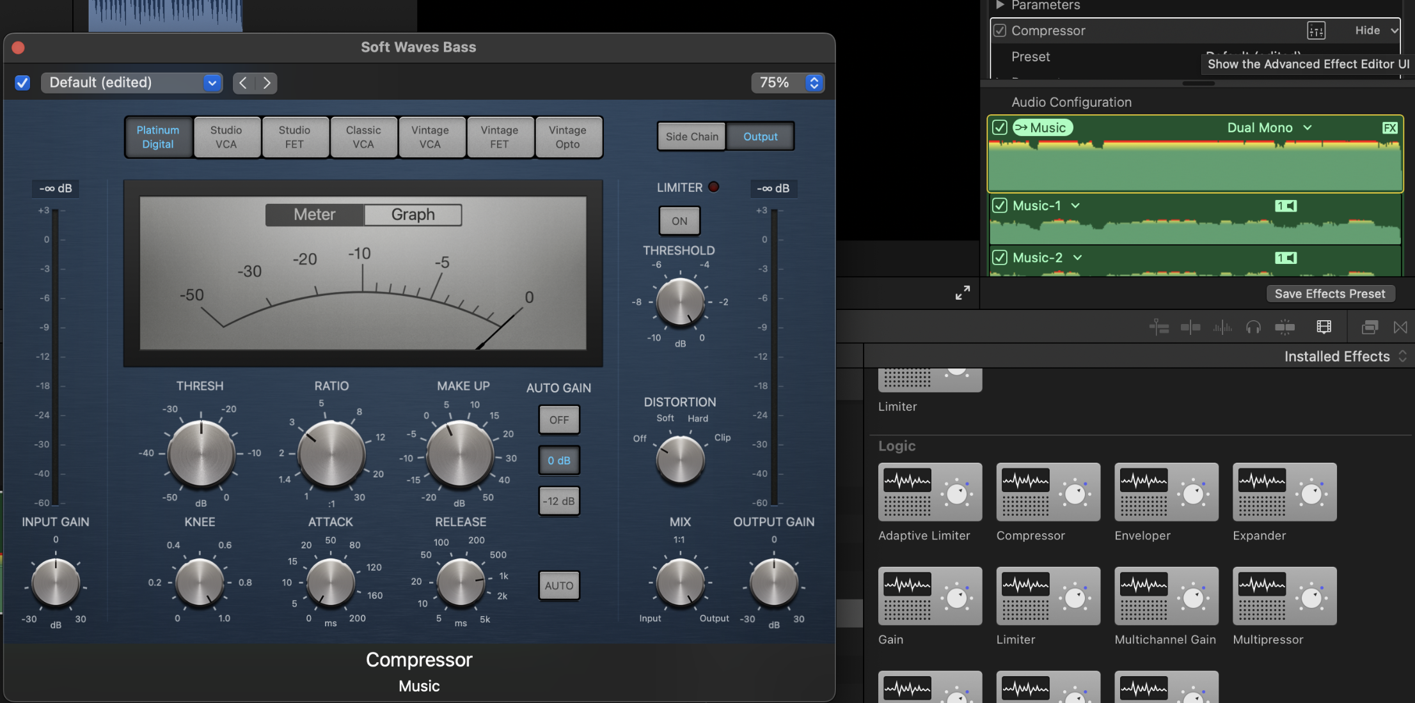Turn the limiter ON button
The width and height of the screenshot is (1415, 703).
679,221
